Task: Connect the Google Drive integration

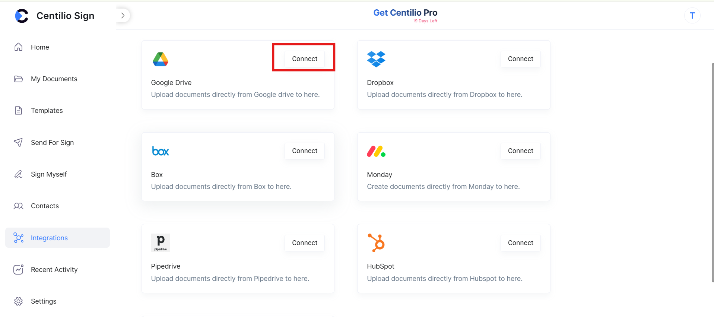Action: (304, 58)
